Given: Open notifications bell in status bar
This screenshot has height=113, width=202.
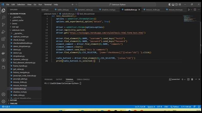Looking at the screenshot, I should point(199,107).
